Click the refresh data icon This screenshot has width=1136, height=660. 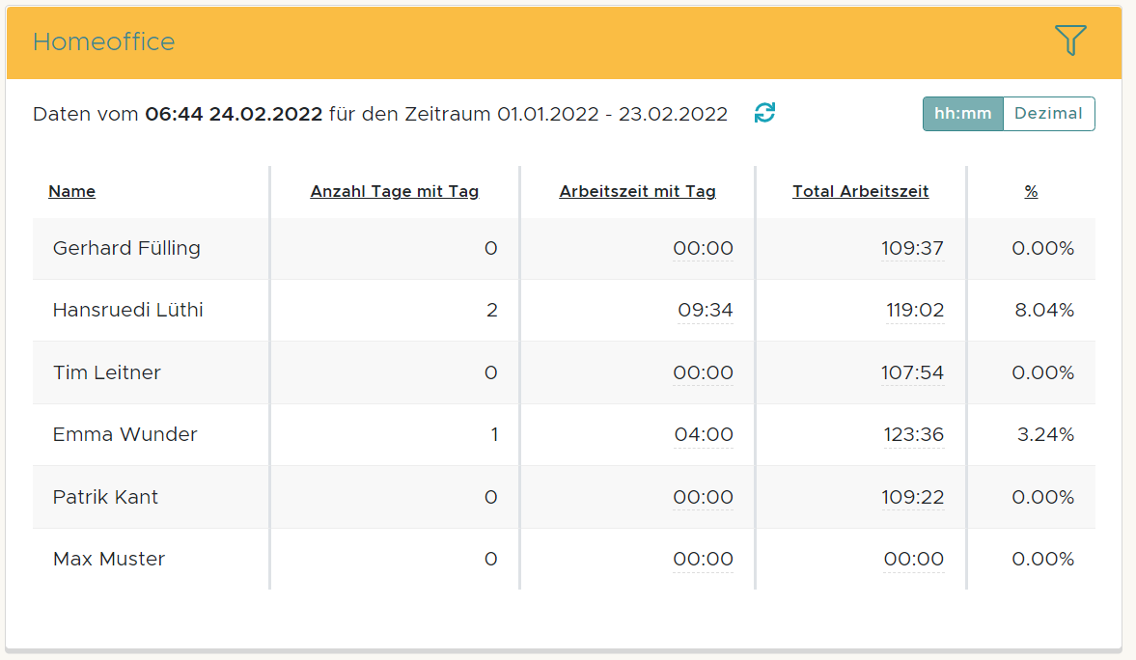(x=764, y=113)
